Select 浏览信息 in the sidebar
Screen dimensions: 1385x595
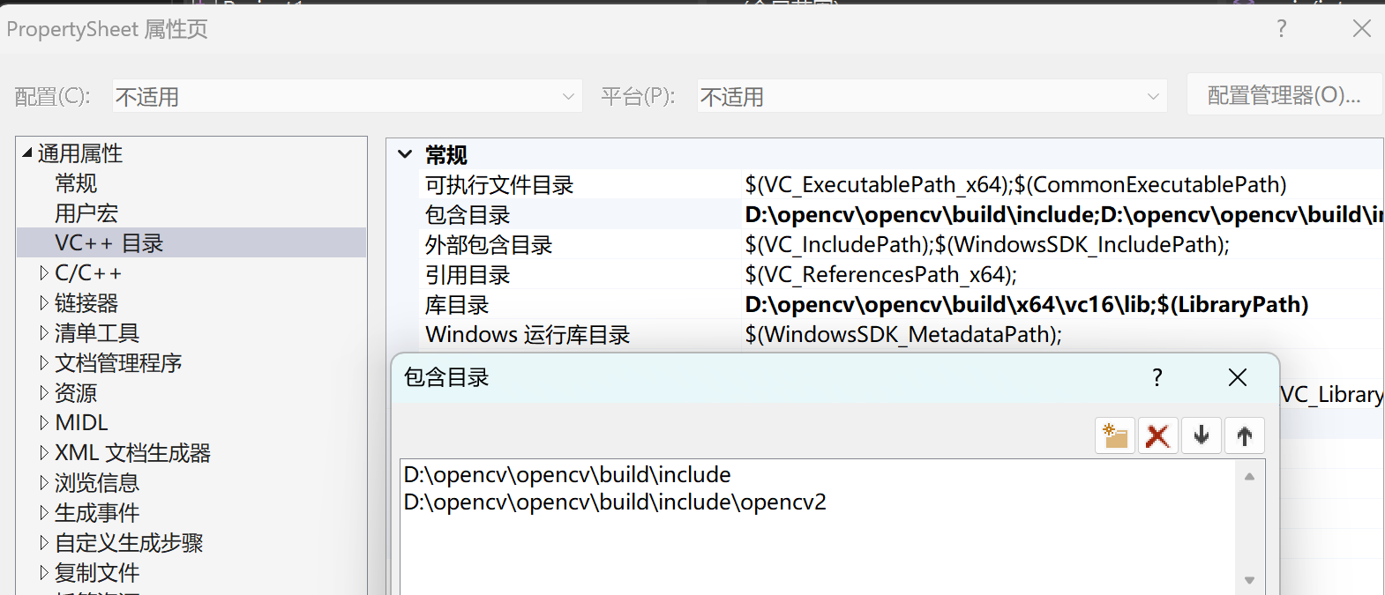click(97, 482)
